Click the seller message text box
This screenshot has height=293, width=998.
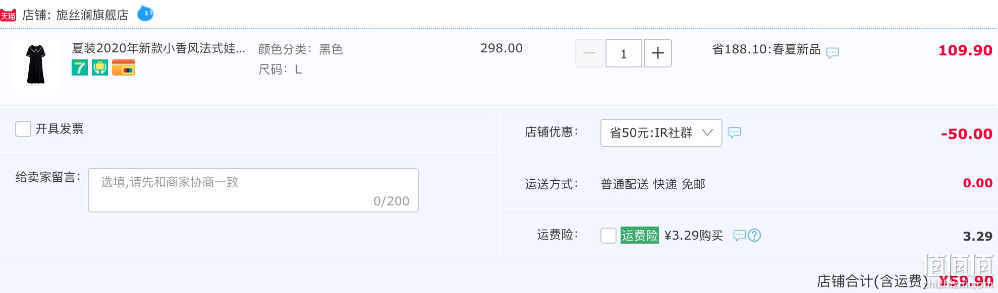point(253,190)
